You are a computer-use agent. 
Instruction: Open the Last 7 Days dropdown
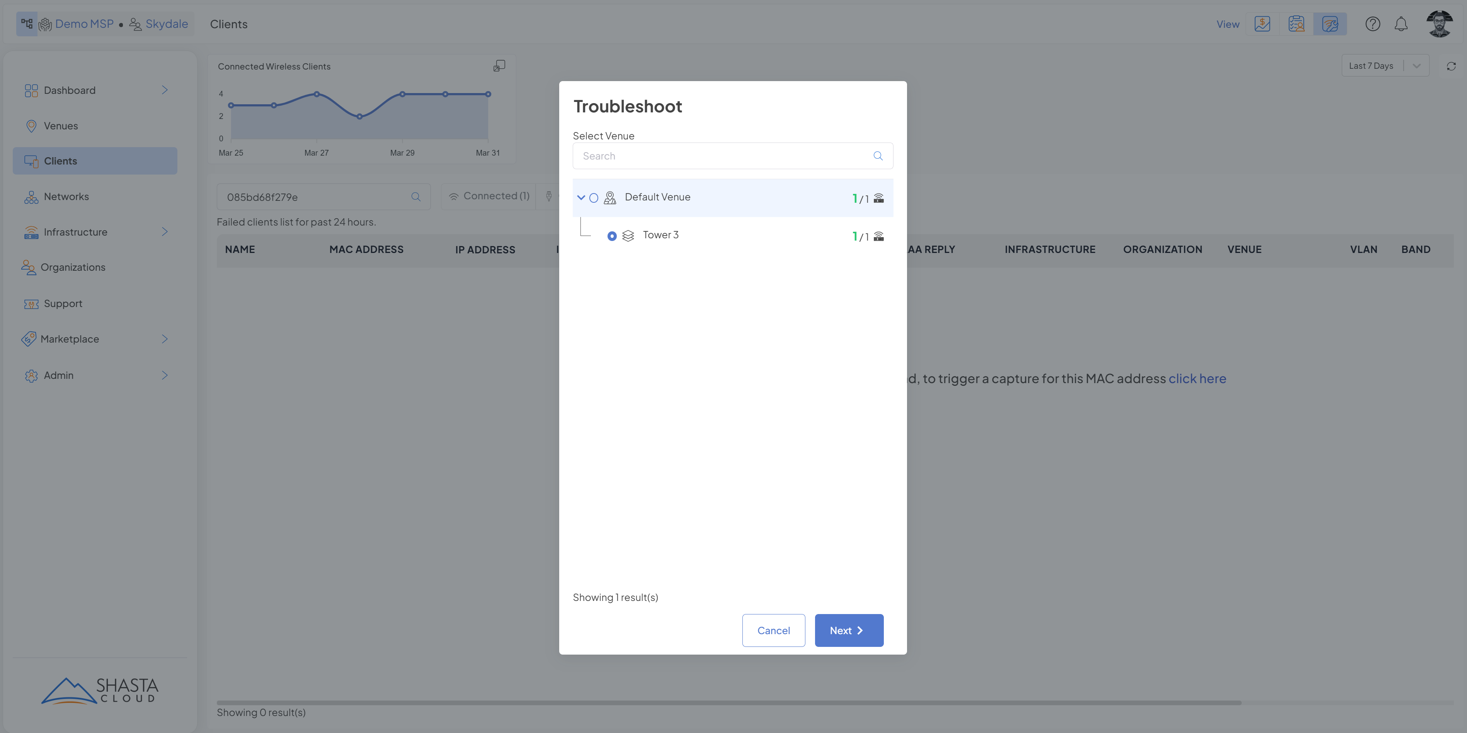click(1384, 66)
